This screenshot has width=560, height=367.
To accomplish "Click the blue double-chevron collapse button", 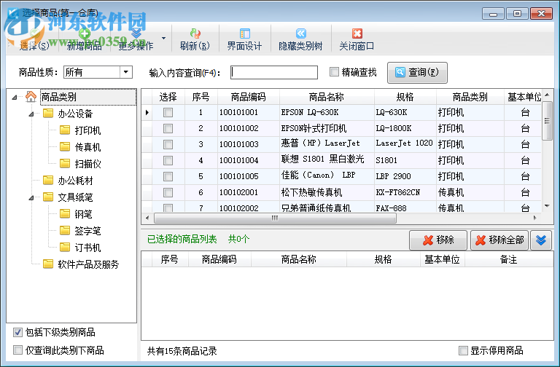I will pyautogui.click(x=541, y=240).
